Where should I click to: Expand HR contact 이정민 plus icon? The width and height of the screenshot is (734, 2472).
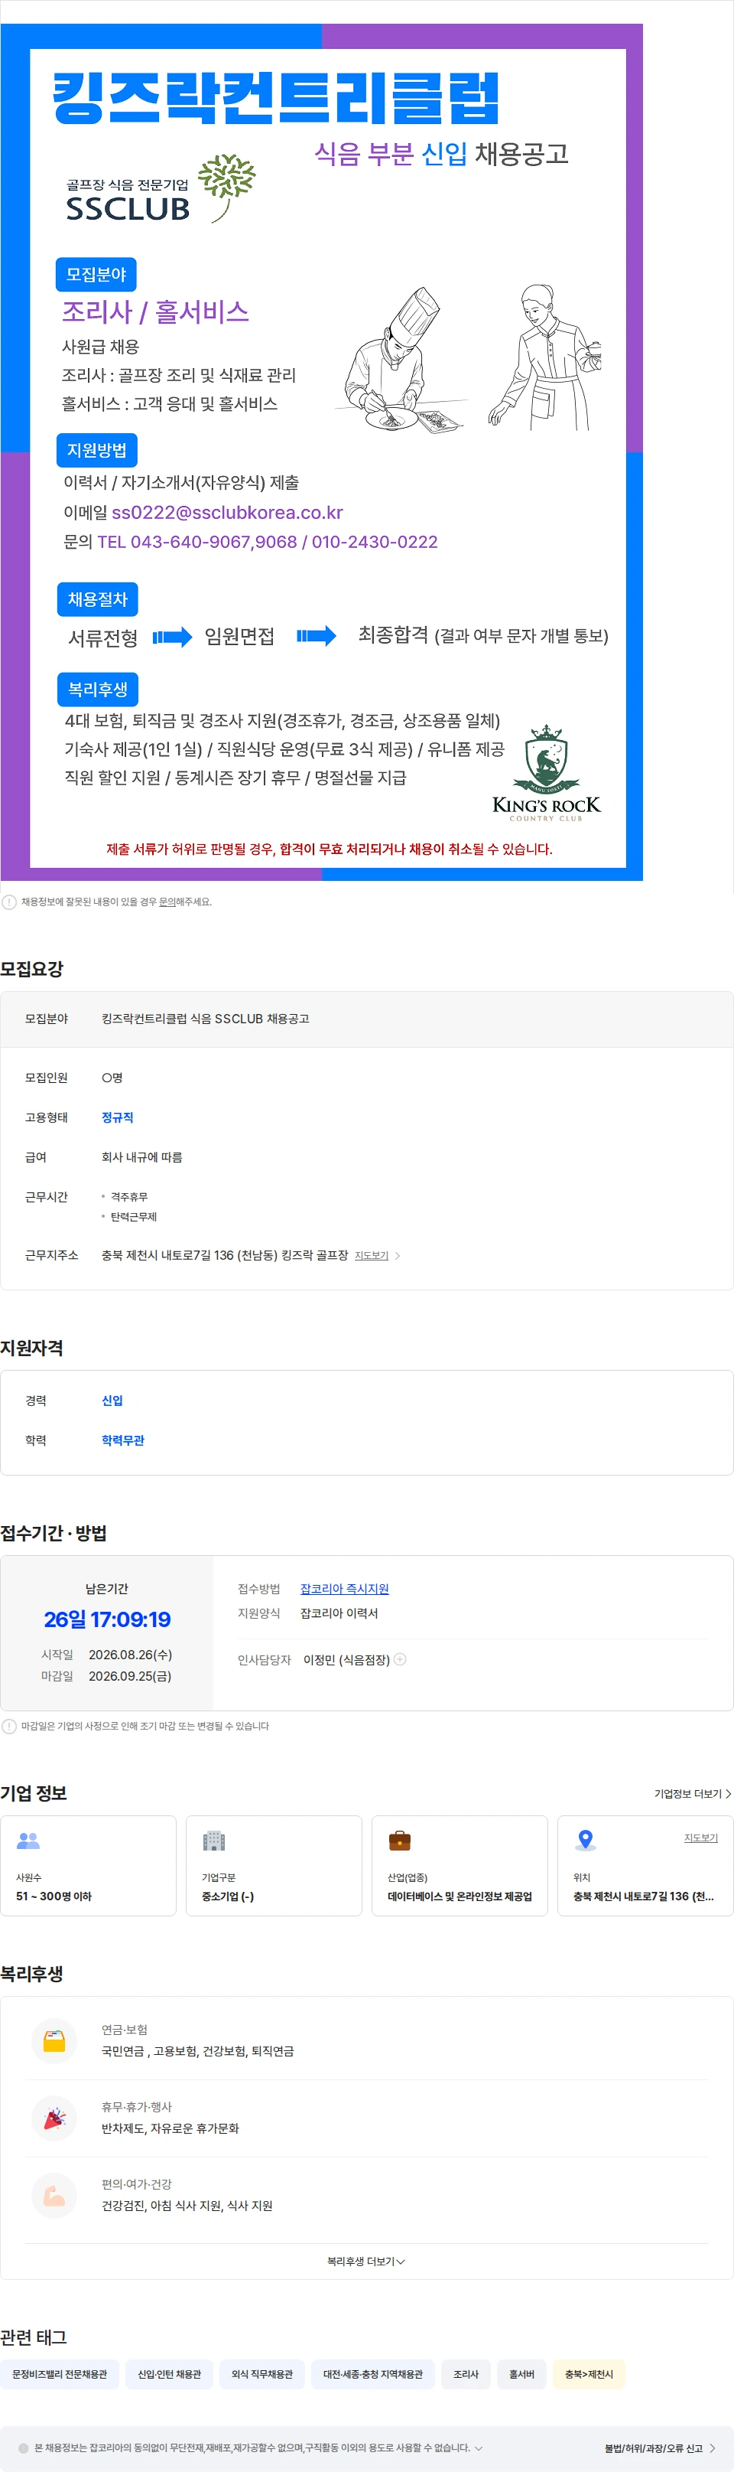coord(401,1659)
